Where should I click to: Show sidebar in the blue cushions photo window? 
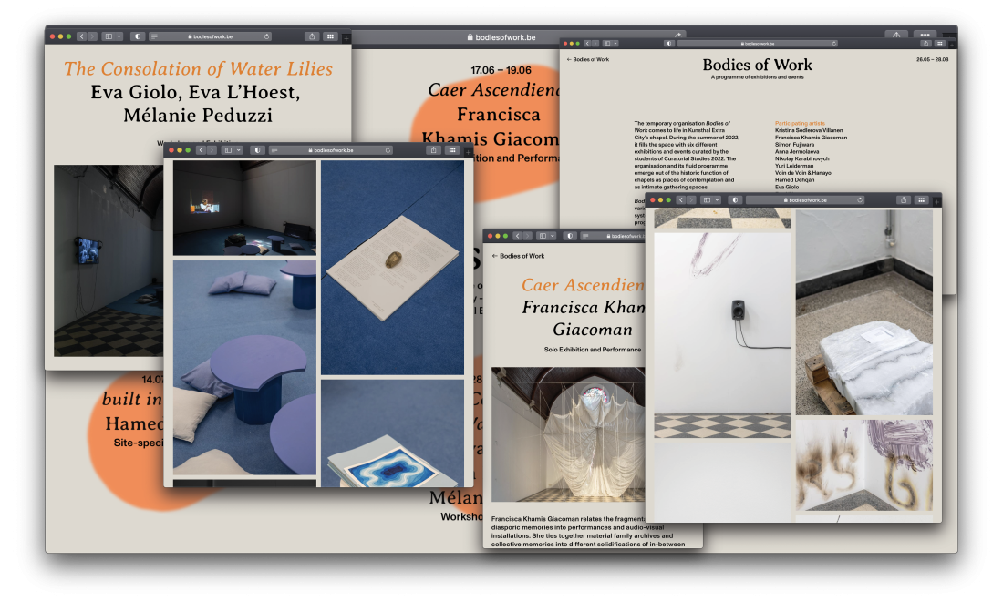[228, 150]
